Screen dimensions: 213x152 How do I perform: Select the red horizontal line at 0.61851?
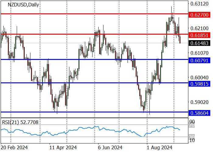tap(95, 34)
